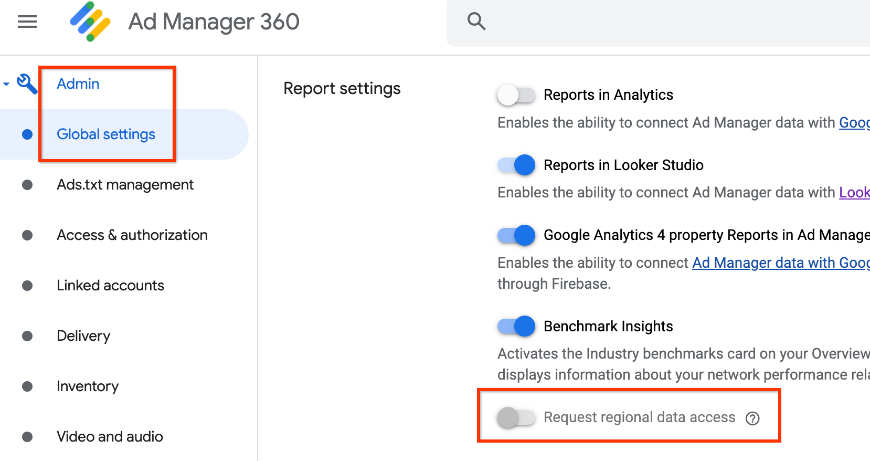Open 'Ad Manager data with Goog' link
Image resolution: width=870 pixels, height=461 pixels.
tap(781, 263)
